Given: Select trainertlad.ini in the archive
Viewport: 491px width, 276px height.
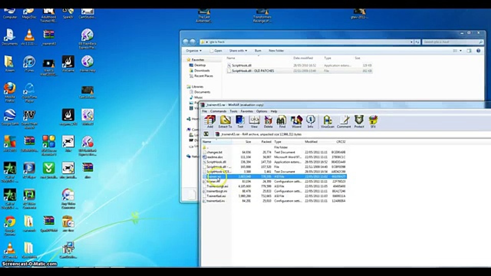Looking at the screenshot, I should click(274, 201).
